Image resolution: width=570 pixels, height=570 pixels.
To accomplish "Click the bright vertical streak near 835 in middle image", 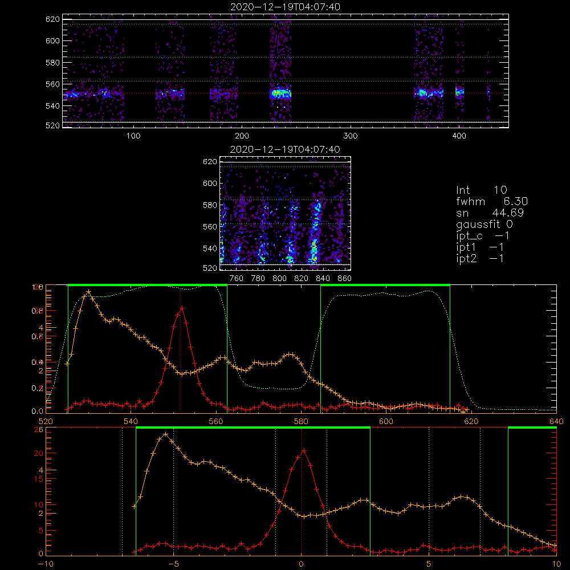I will (x=315, y=233).
